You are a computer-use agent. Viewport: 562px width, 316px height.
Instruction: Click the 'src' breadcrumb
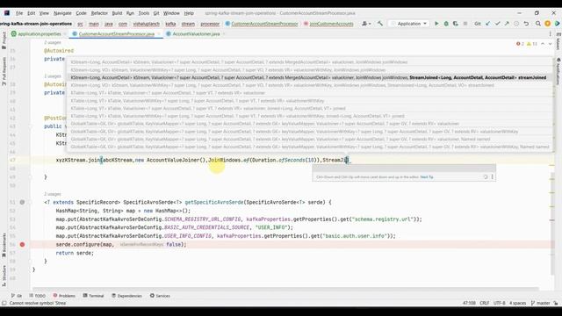(x=80, y=24)
